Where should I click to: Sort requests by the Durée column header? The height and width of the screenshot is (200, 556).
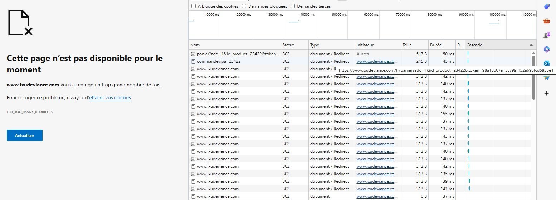pyautogui.click(x=442, y=45)
